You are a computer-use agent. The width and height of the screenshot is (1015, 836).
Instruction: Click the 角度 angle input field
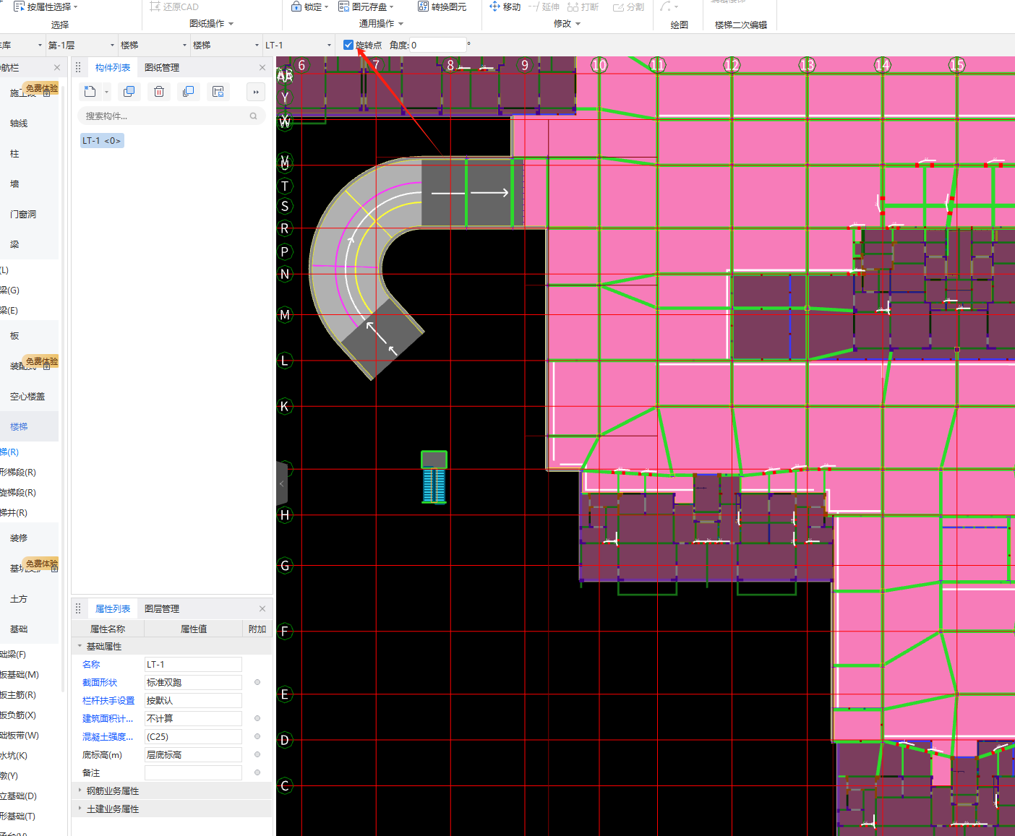click(438, 45)
